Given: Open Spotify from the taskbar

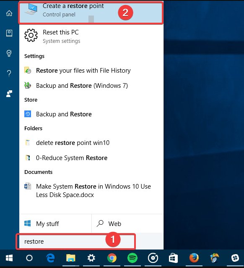Looking at the screenshot, I should [x=132, y=258].
